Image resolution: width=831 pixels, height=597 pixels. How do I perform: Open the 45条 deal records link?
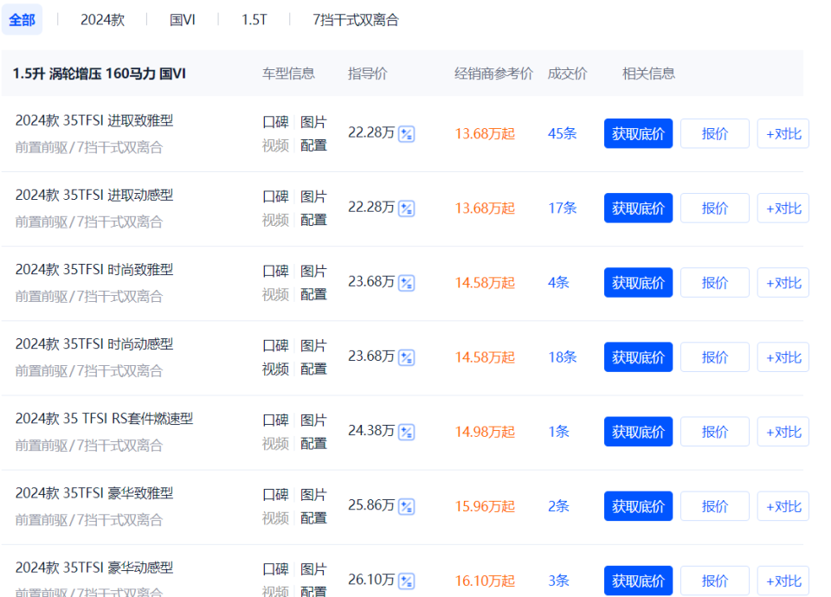tap(561, 133)
